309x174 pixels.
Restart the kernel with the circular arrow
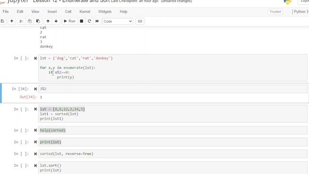point(89,21)
